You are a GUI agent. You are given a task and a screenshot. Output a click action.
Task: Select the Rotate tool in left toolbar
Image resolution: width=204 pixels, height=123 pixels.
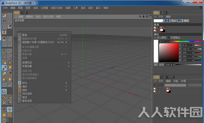tap(10, 115)
